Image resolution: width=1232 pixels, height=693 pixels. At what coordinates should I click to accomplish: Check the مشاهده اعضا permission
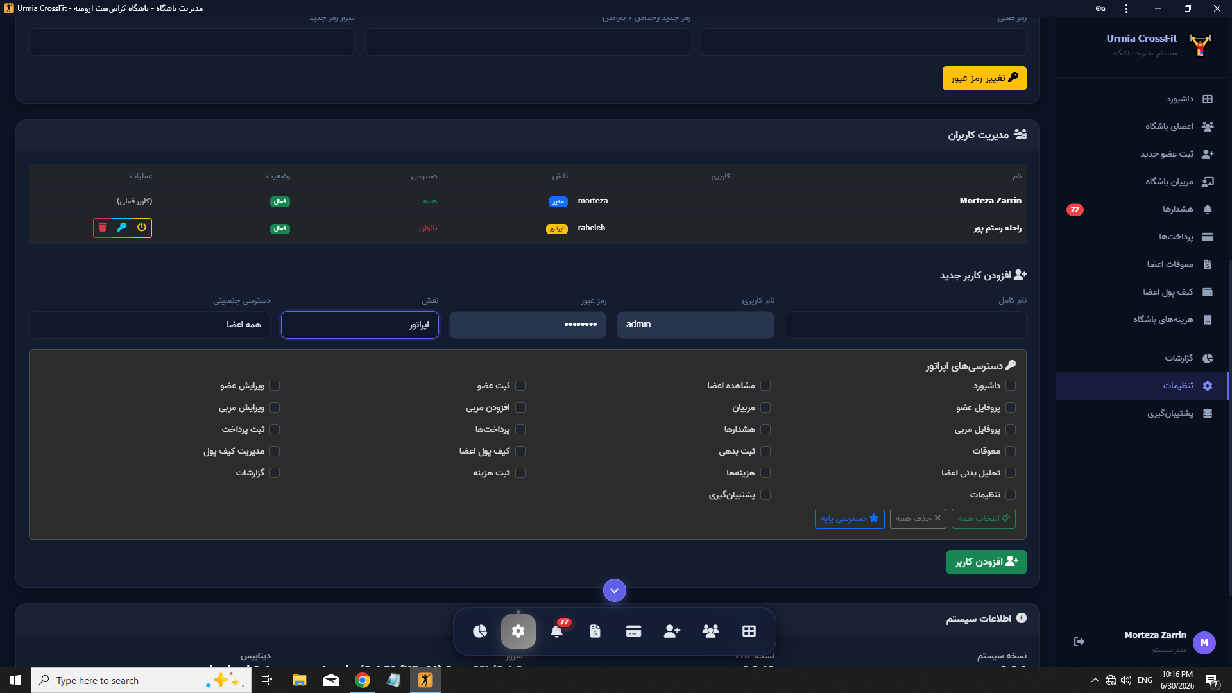pyautogui.click(x=766, y=386)
